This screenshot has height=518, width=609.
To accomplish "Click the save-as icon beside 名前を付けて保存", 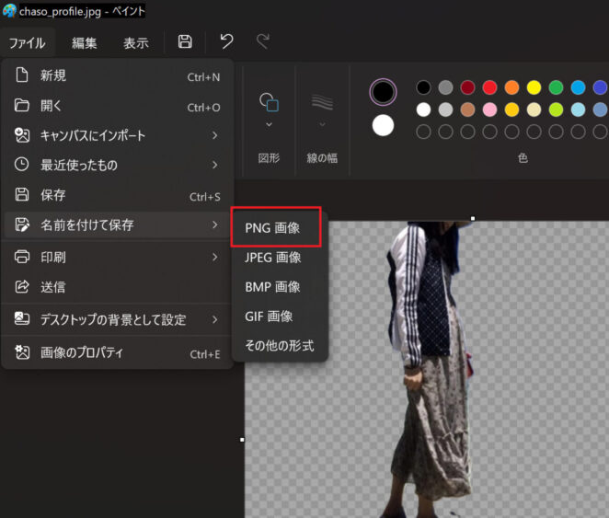I will [22, 224].
